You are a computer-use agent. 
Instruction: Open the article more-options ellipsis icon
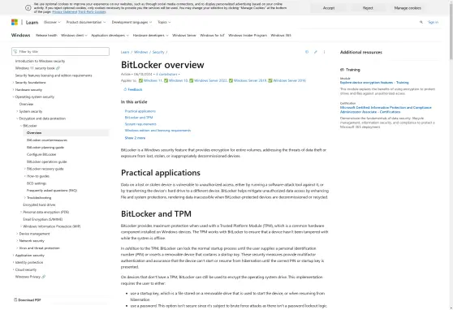pyautogui.click(x=324, y=52)
